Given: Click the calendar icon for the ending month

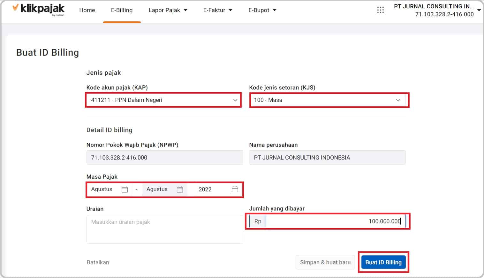Looking at the screenshot, I should [x=179, y=189].
